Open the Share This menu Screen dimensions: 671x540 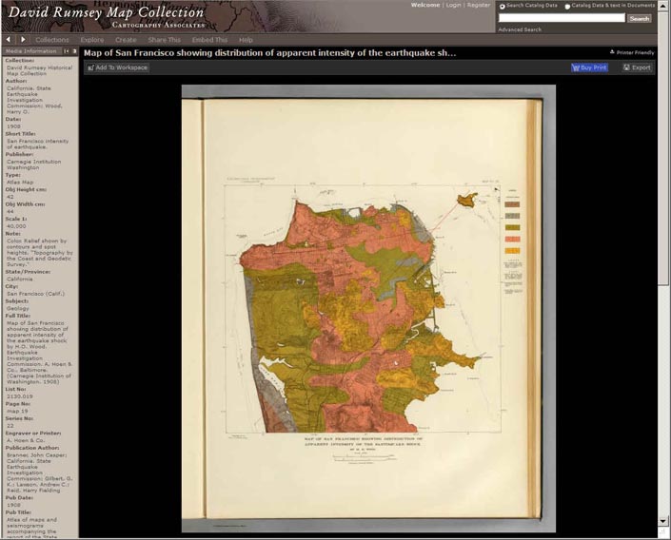click(164, 40)
